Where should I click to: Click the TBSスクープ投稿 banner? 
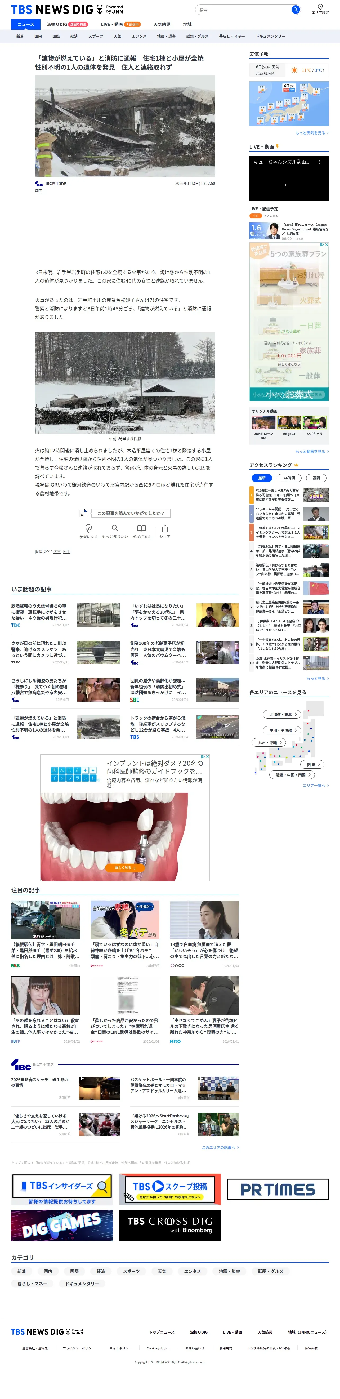pos(170,1189)
